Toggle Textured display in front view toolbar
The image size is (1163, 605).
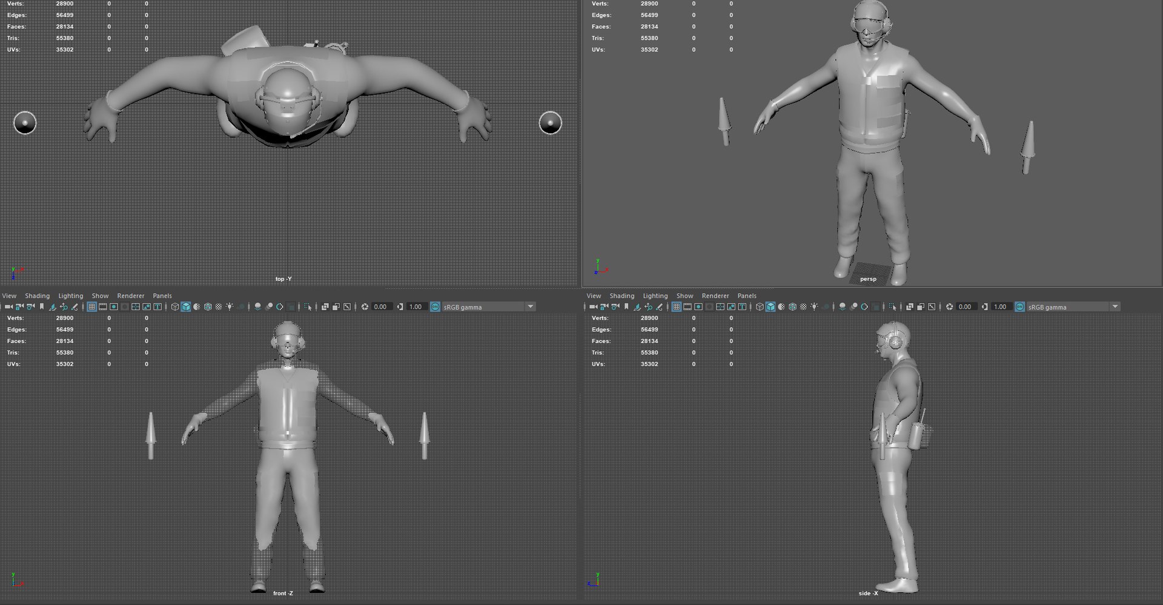pyautogui.click(x=219, y=307)
